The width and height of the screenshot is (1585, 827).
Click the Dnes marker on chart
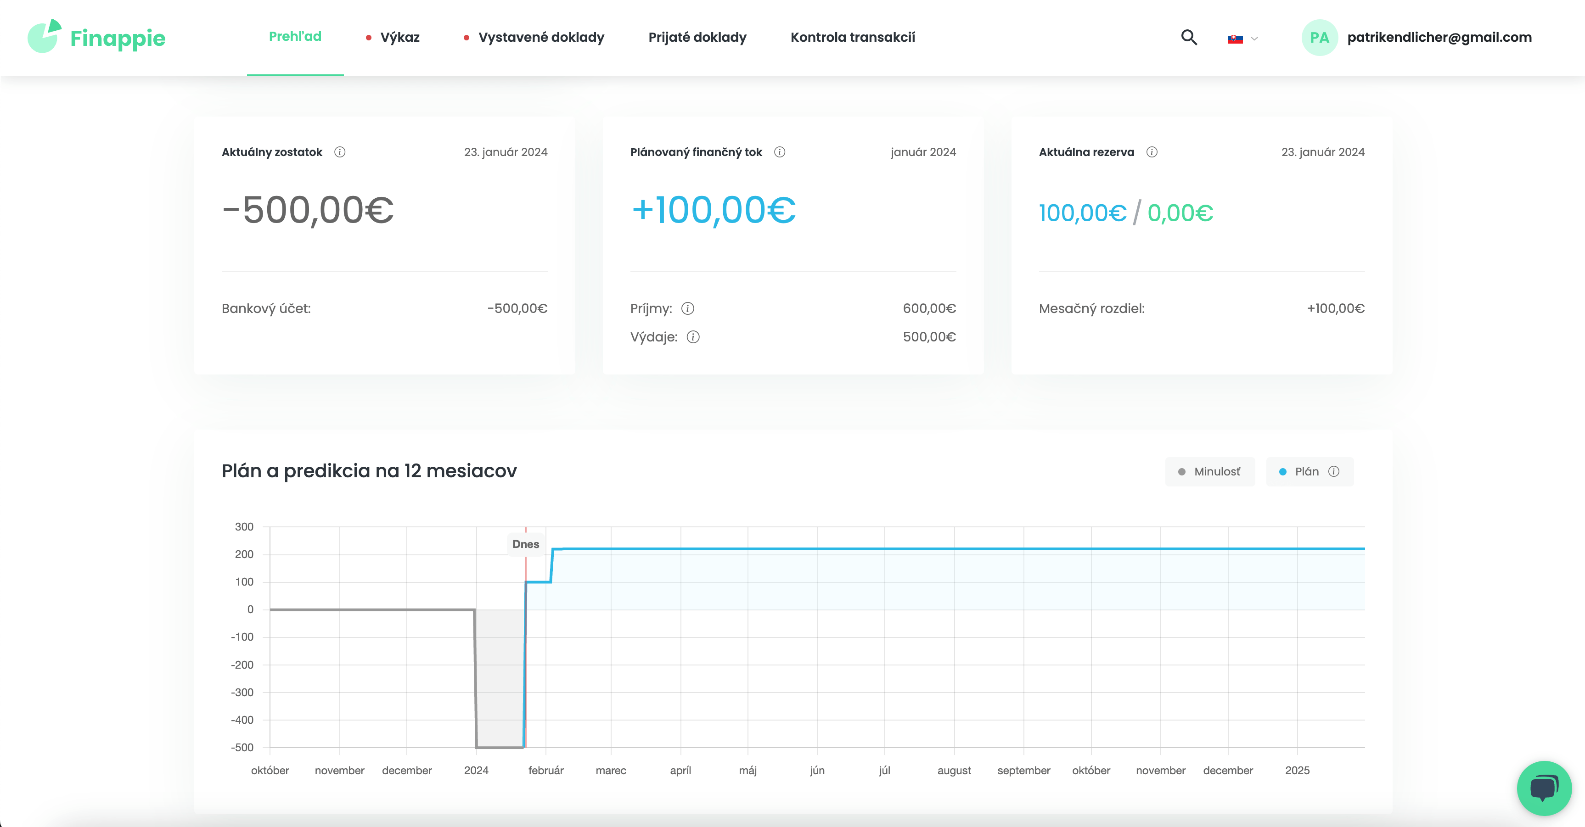[525, 544]
